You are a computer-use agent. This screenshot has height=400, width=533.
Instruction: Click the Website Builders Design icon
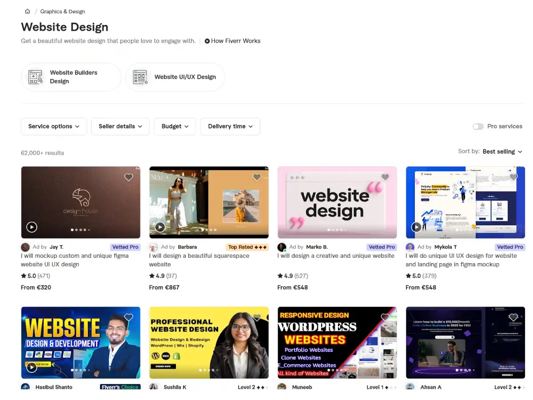36,77
